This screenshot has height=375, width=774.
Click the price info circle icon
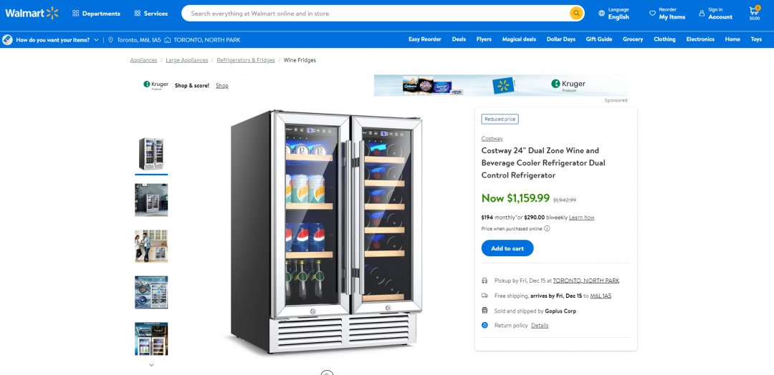point(547,228)
